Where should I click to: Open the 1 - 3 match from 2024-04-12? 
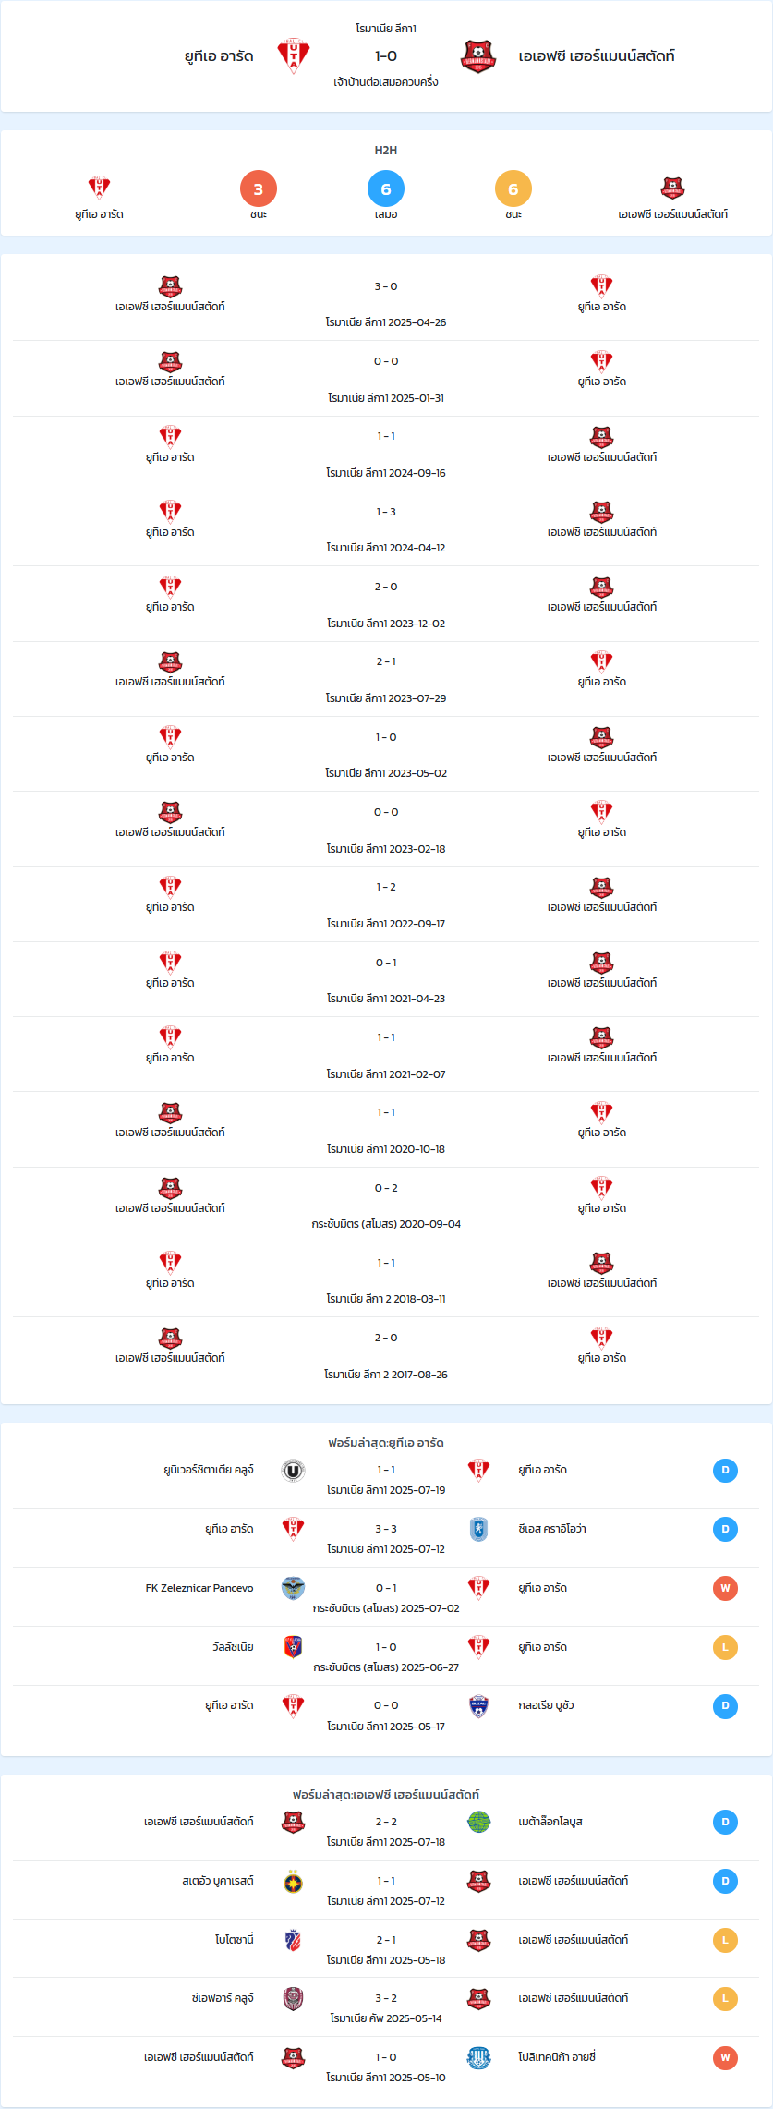(x=386, y=528)
